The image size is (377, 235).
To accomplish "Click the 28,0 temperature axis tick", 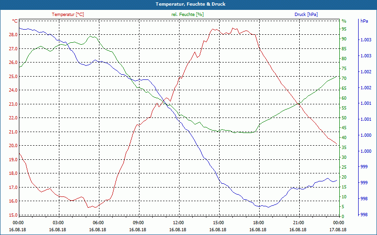I will pyautogui.click(x=13, y=34).
